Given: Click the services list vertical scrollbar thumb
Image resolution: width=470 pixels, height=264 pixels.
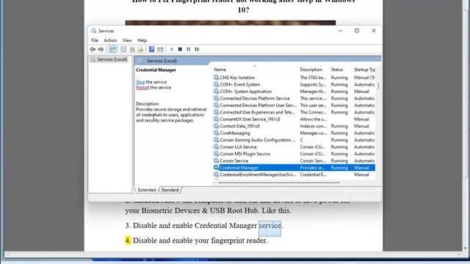Looking at the screenshot, I should (378, 86).
